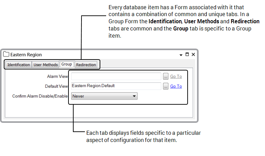Viewport: 265px width, 156px height.
Task: Click the Default View label
Action: (x=56, y=87)
